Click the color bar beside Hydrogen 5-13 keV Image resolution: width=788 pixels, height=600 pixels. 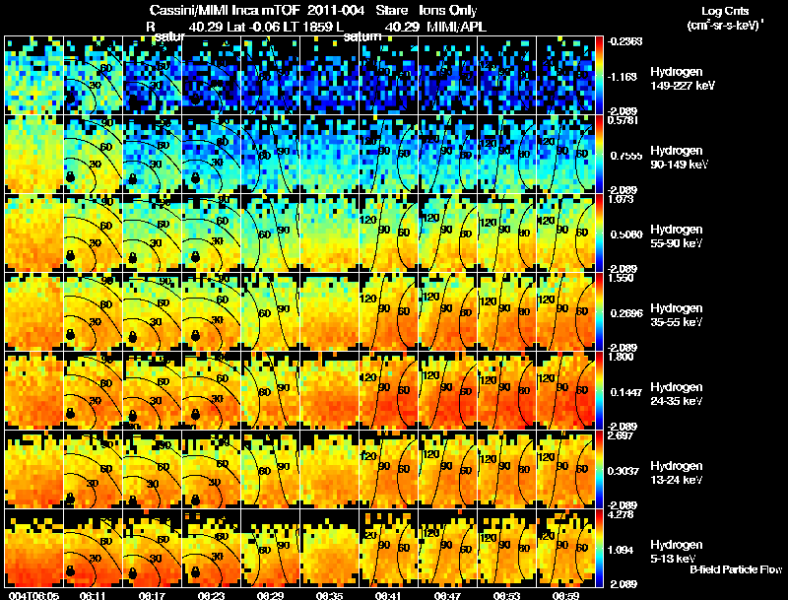[599, 549]
